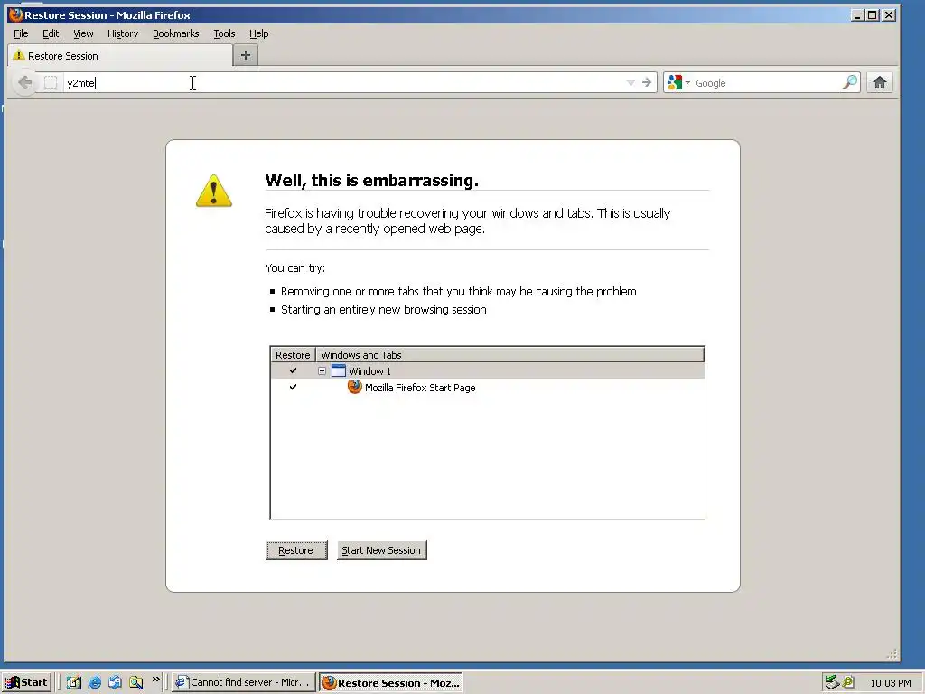Select 'Mozilla Firefox Start Page' text
The height and width of the screenshot is (694, 925).
420,388
